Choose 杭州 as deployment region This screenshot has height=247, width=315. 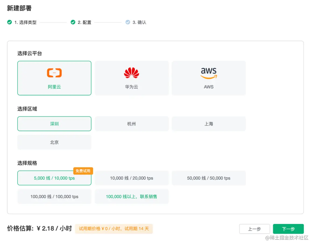coord(131,124)
